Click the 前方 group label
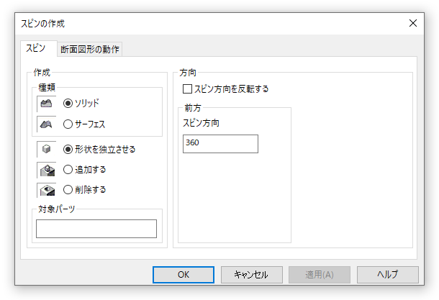 pyautogui.click(x=193, y=108)
